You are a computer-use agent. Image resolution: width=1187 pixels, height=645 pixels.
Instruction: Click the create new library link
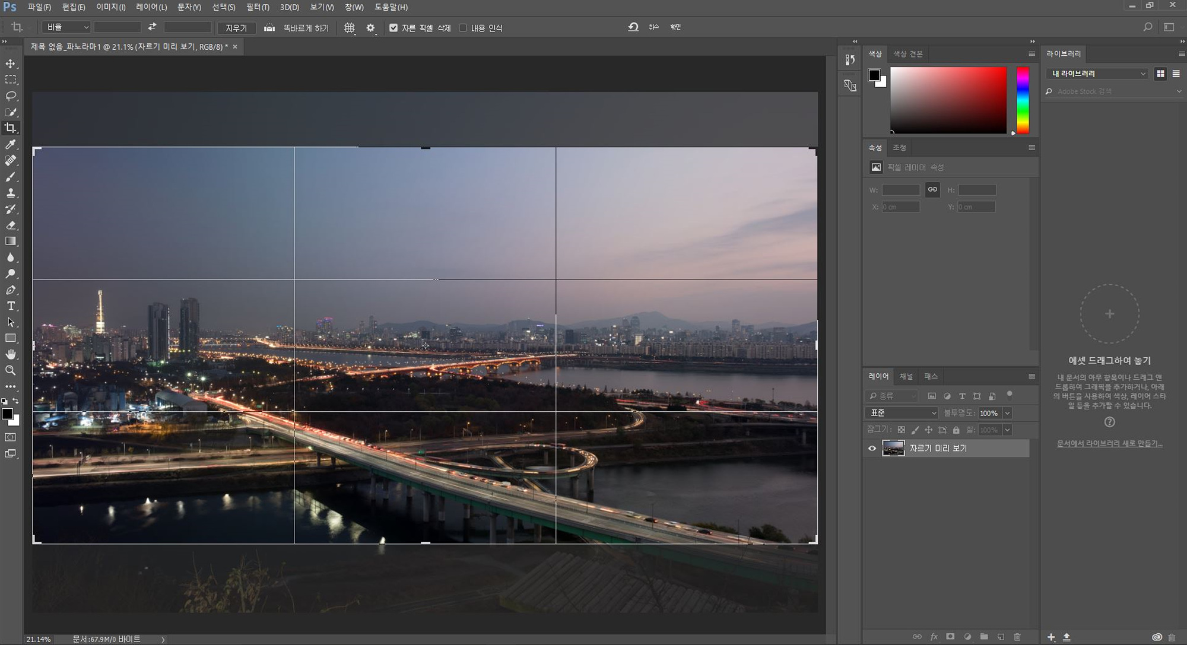pyautogui.click(x=1109, y=443)
